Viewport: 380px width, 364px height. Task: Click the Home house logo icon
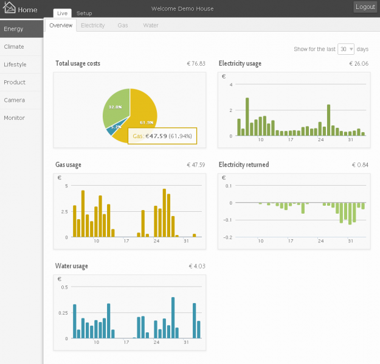point(10,9)
